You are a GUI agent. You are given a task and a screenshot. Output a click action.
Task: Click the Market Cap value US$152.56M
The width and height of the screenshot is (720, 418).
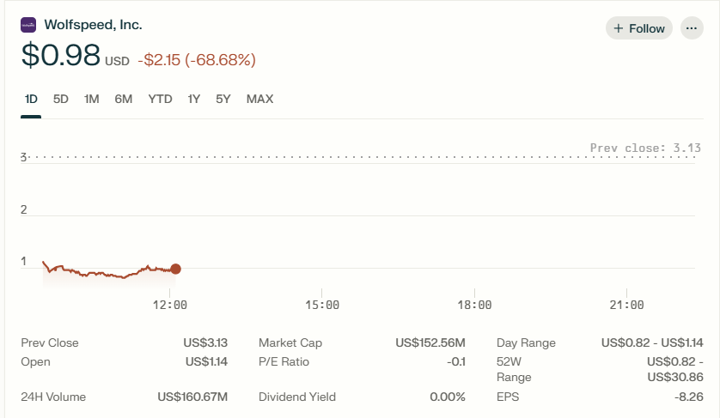pos(430,342)
